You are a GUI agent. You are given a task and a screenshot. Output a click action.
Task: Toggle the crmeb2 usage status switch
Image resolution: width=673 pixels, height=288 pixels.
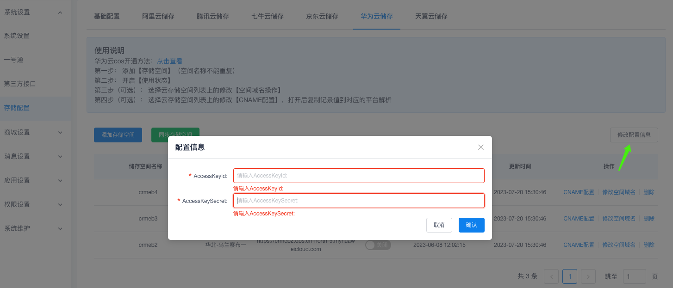[378, 245]
